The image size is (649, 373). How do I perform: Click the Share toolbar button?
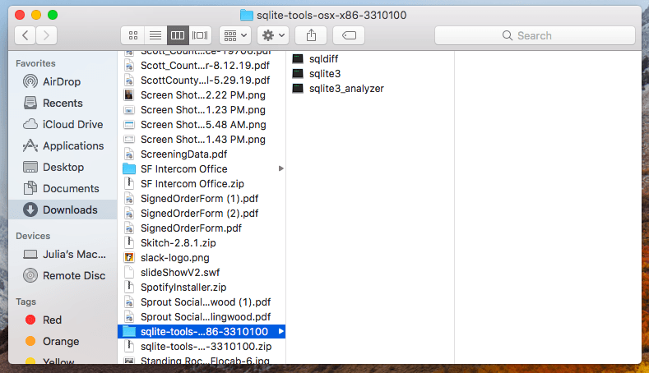pos(311,35)
